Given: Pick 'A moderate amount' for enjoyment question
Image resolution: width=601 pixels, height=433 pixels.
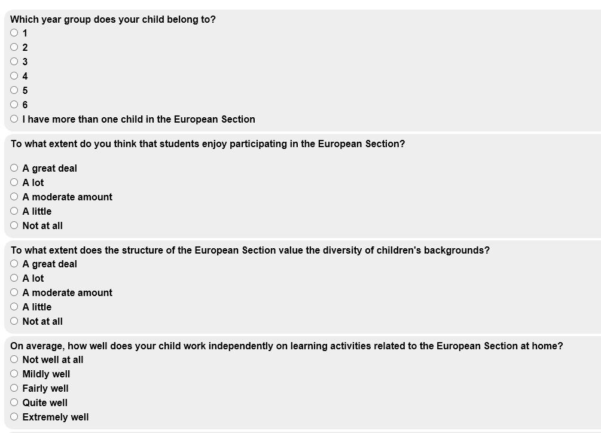Looking at the screenshot, I should click(x=14, y=197).
